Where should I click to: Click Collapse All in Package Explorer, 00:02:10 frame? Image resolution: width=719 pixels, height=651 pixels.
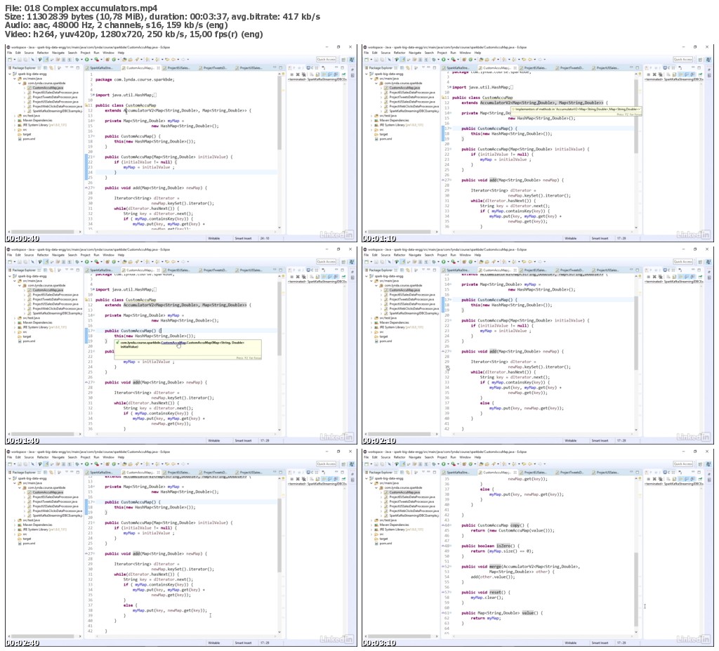[402, 270]
